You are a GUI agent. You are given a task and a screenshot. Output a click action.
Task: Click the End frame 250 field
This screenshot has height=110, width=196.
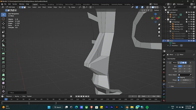point(156,96)
